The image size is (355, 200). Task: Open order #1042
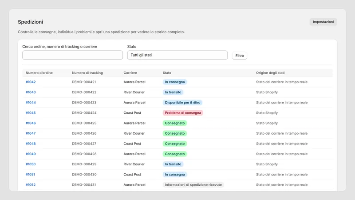31,82
